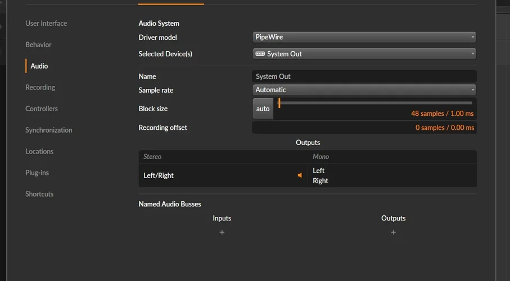Click the Name field showing System Out
This screenshot has width=510, height=281.
tap(364, 76)
